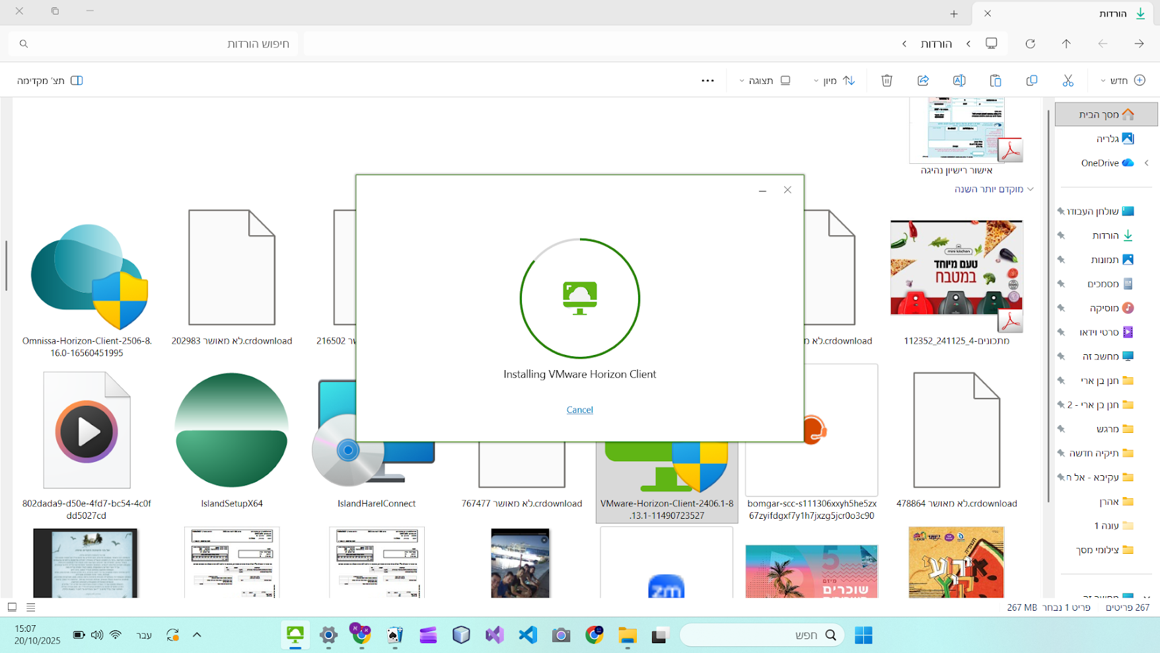Click the Rename icon in toolbar

pyautogui.click(x=959, y=81)
